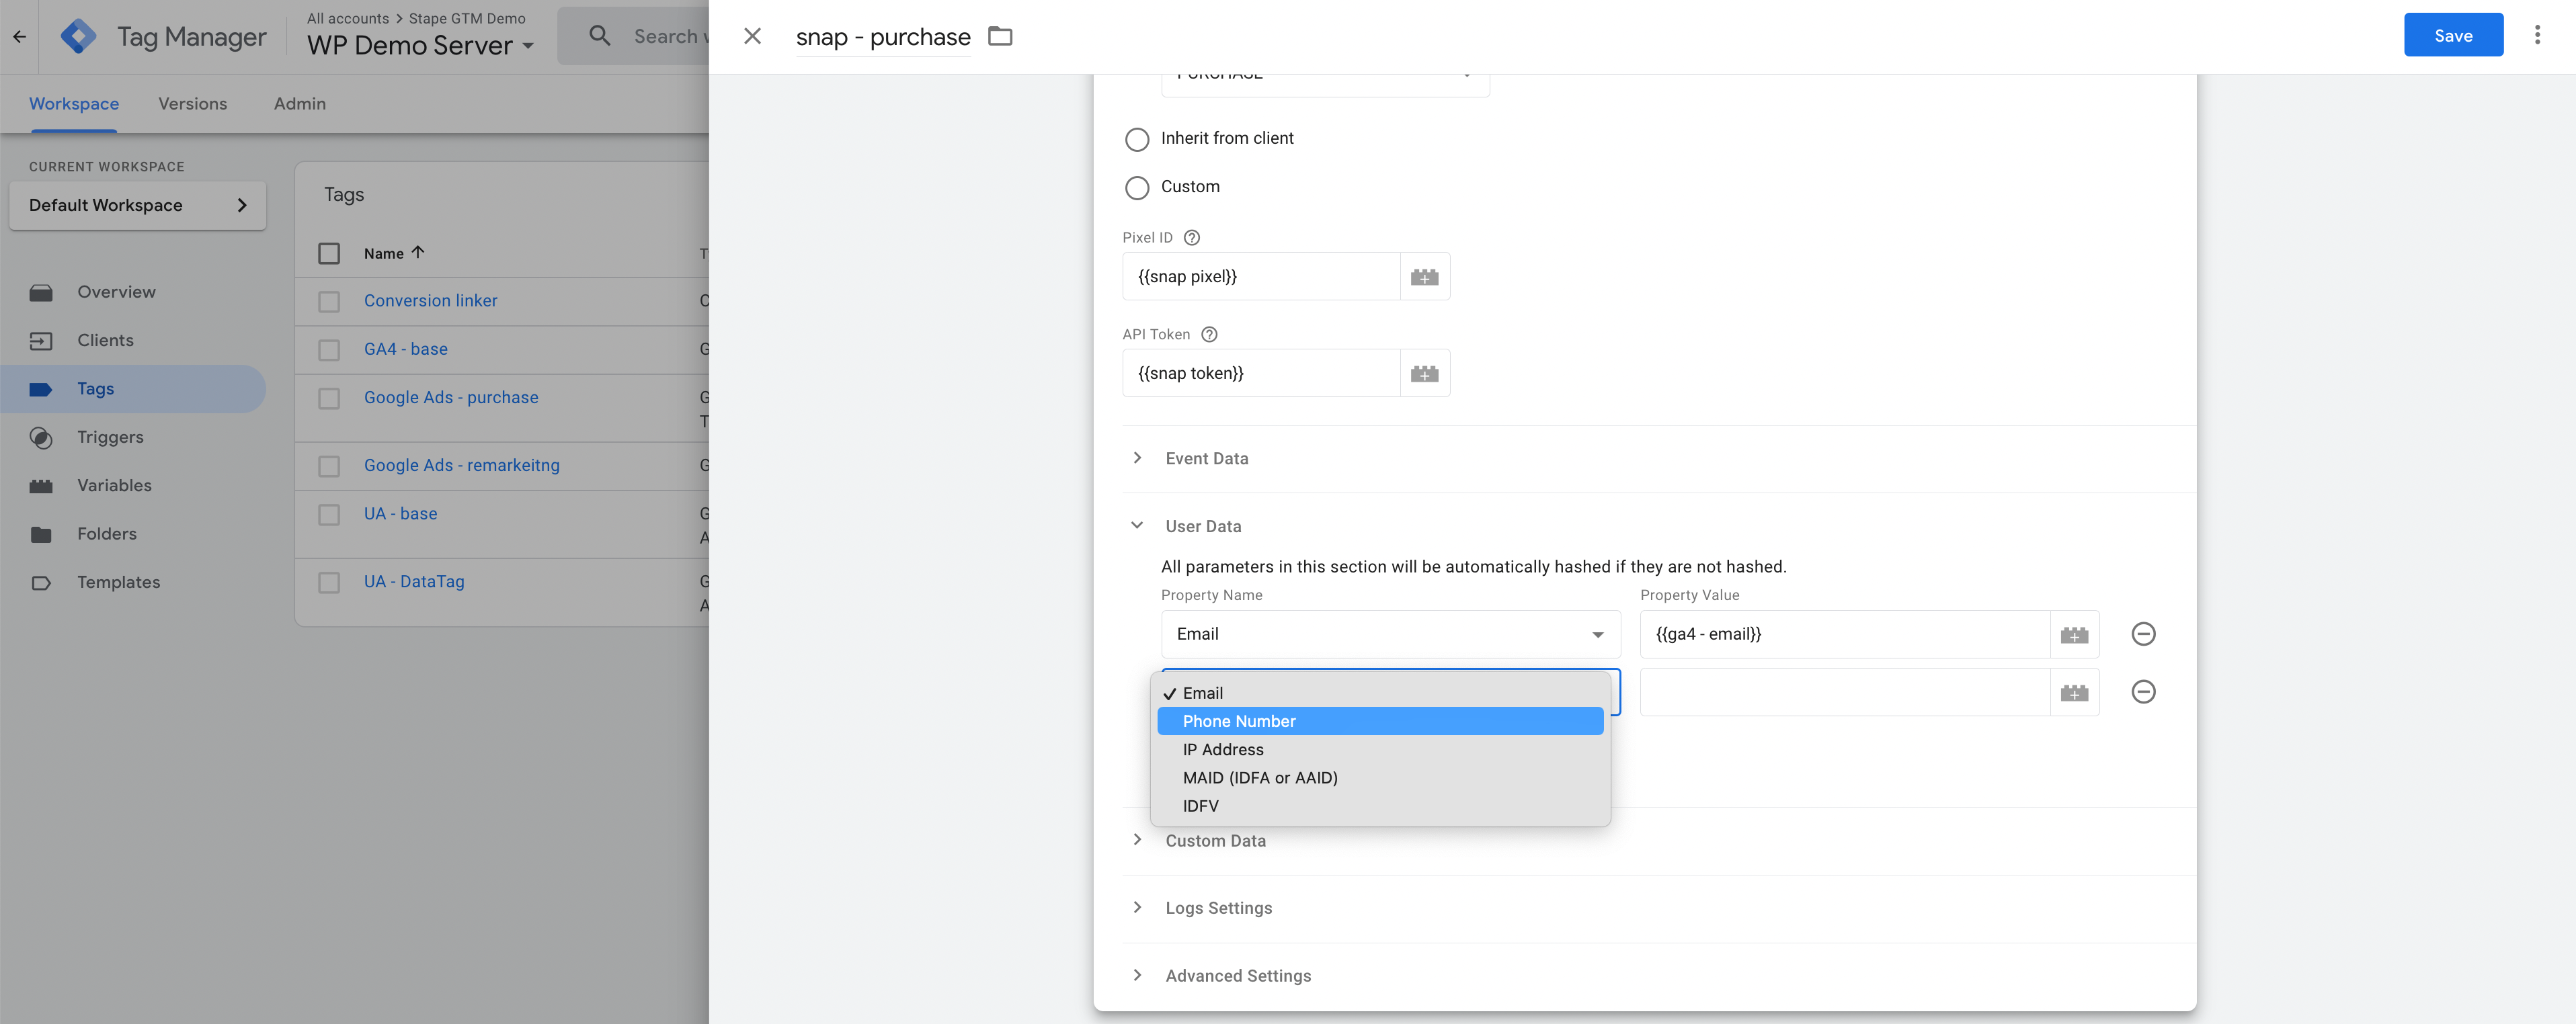2576x1024 pixels.
Task: Click the Tag Manager home icon
Action: pyautogui.click(x=77, y=36)
